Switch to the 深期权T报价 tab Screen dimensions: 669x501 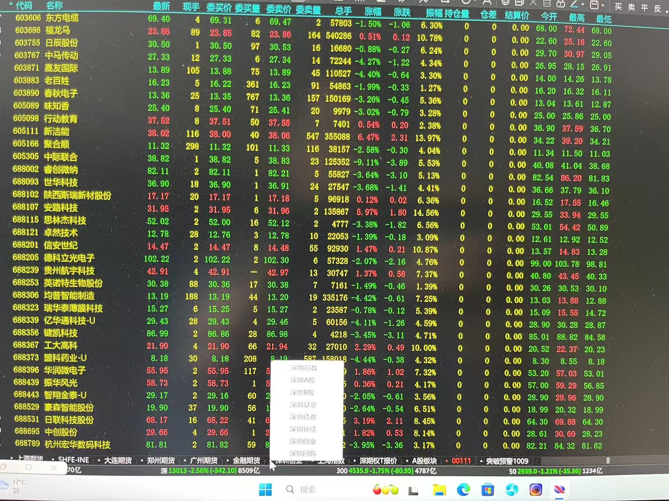click(x=378, y=461)
